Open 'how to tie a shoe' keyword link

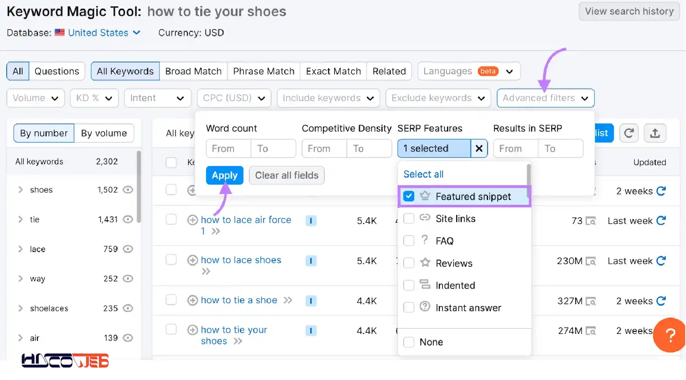point(239,300)
